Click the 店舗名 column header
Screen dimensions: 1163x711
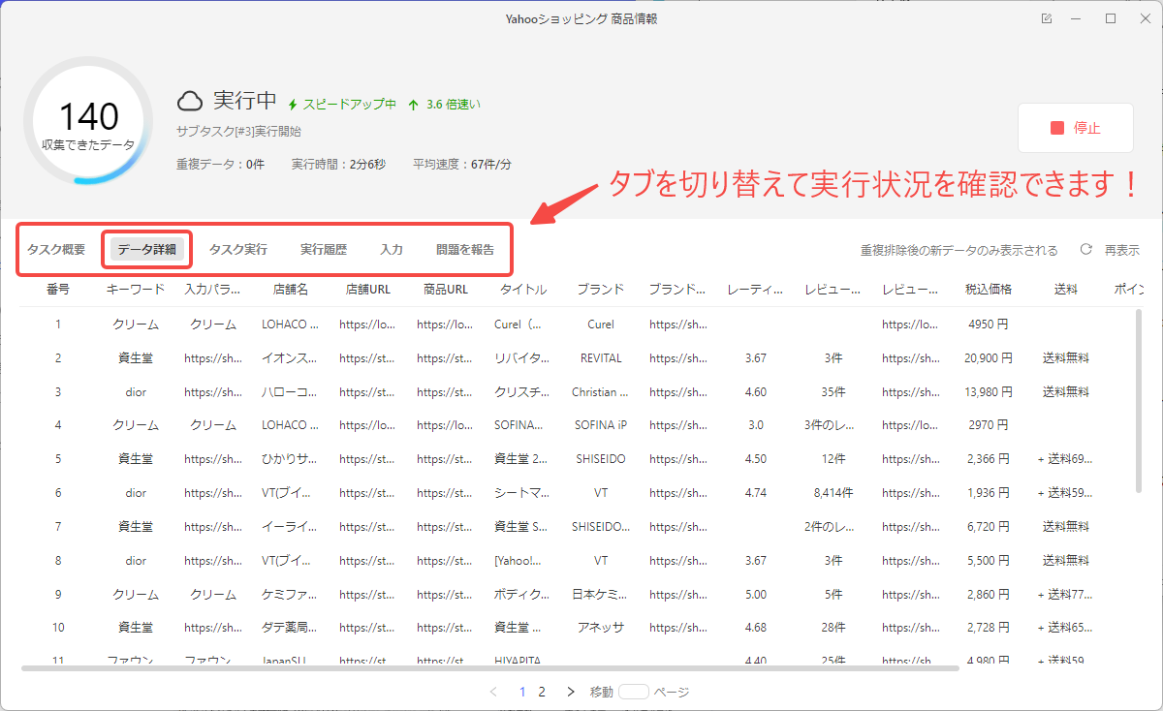[291, 289]
